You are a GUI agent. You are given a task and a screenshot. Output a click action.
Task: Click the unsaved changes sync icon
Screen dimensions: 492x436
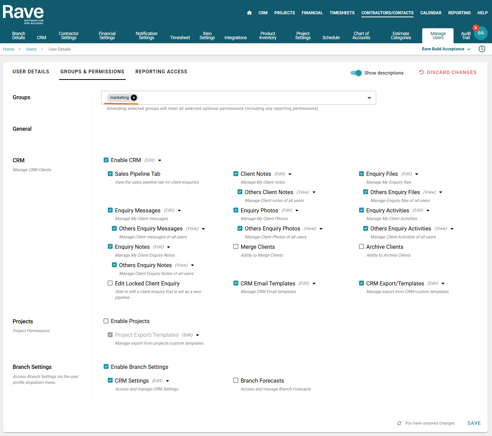coord(399,423)
